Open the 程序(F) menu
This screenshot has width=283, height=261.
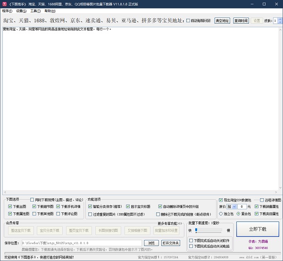[7, 11]
